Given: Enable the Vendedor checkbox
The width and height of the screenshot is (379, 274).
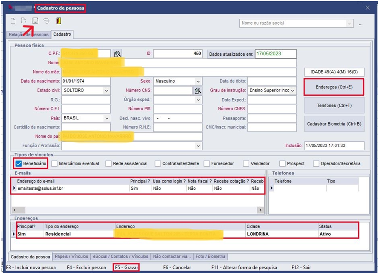Looking at the screenshot, I should (246, 163).
